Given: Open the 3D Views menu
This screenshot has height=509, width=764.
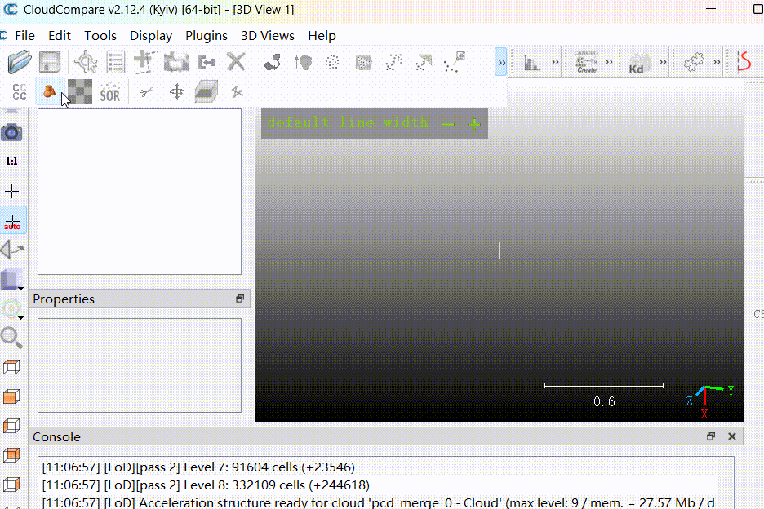Looking at the screenshot, I should click(x=268, y=36).
